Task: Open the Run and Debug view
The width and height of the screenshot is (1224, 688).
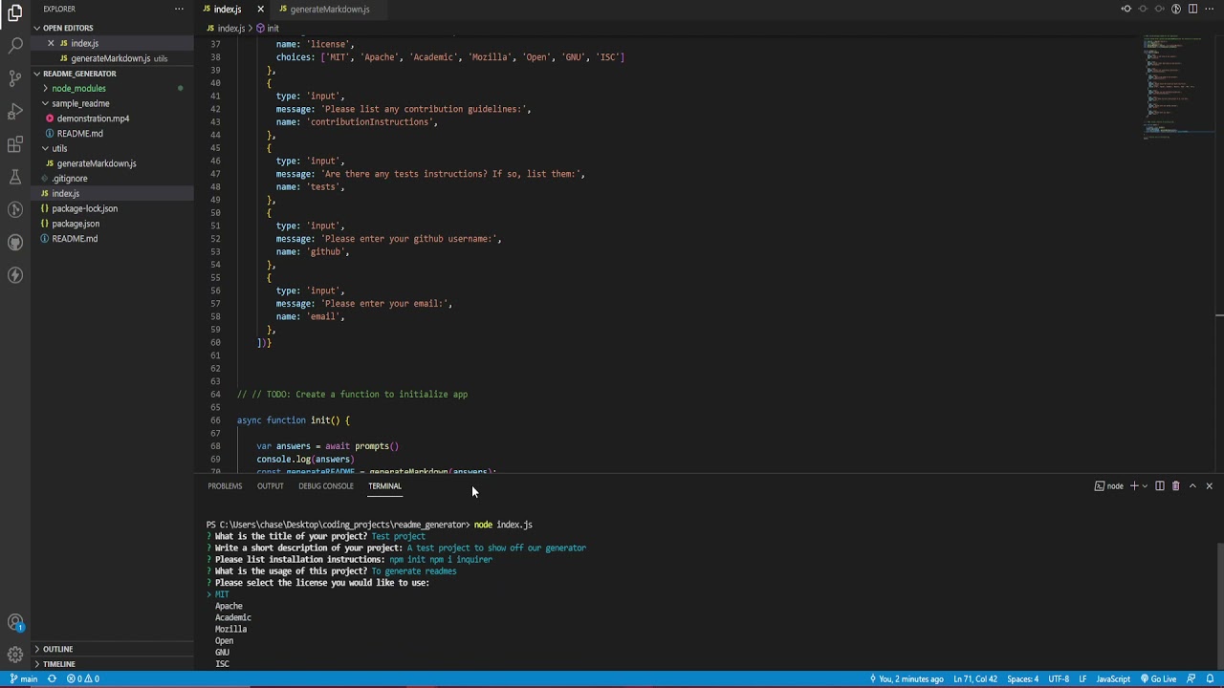Action: click(15, 111)
